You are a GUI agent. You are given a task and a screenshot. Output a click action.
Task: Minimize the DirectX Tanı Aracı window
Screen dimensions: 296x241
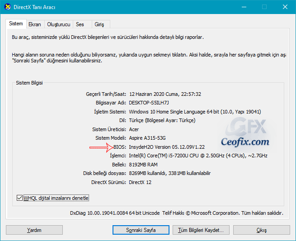[x=244, y=7]
